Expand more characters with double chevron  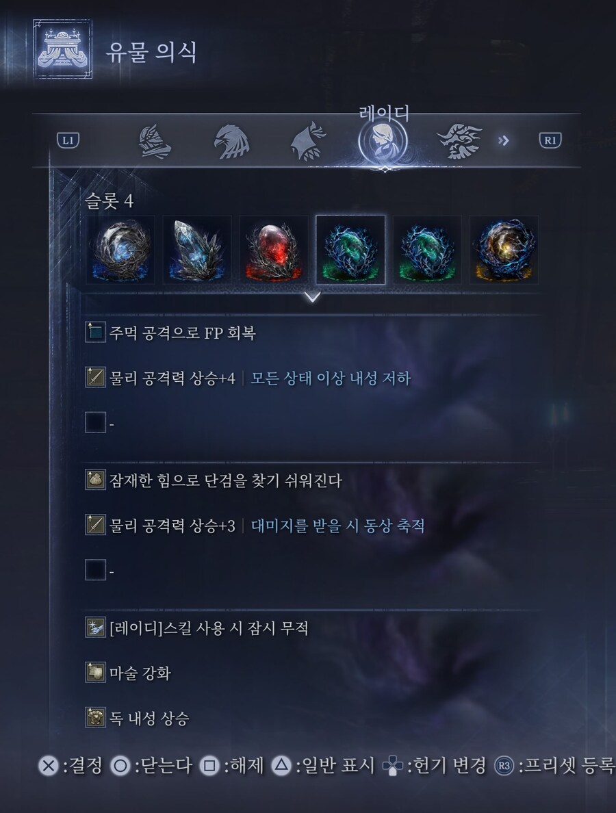[x=503, y=140]
